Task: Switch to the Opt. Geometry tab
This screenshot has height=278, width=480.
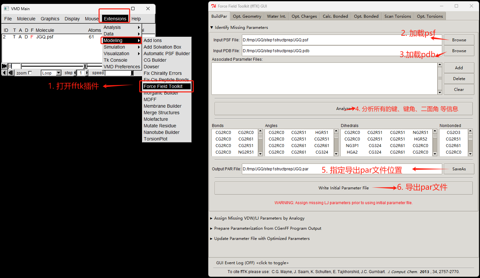Action: 247,16
